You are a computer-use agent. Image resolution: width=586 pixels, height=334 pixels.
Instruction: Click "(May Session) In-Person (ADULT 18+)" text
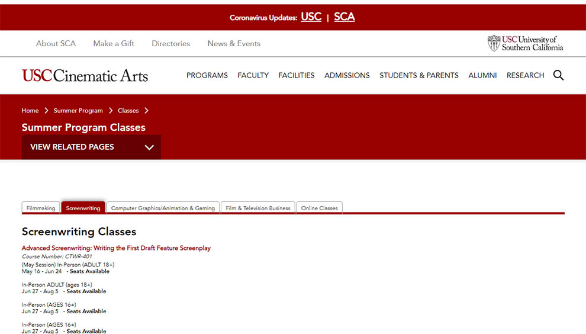tap(68, 265)
